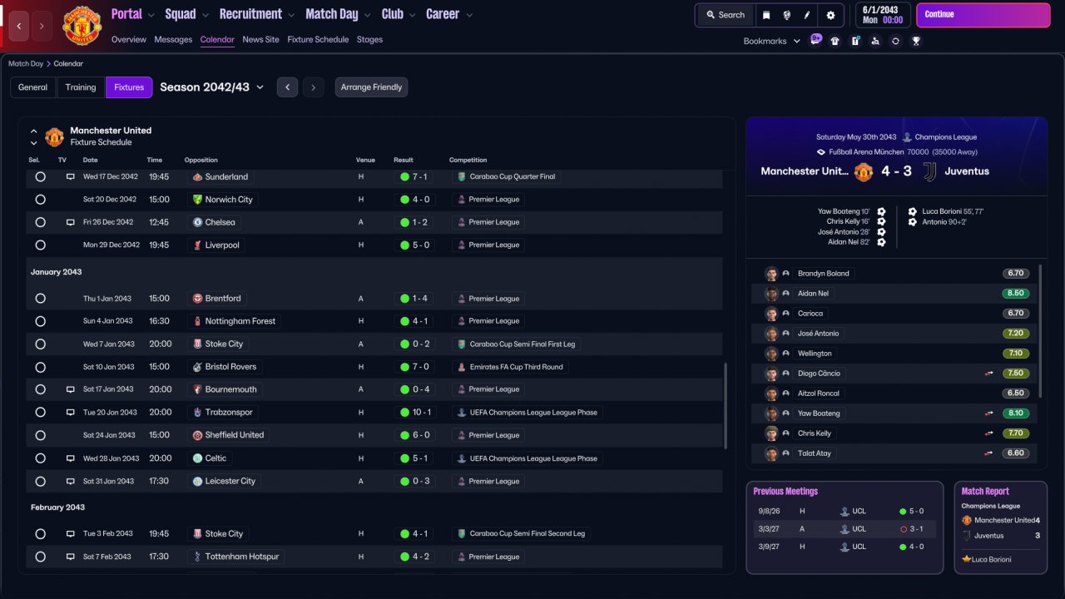1065x599 pixels.
Task: Click the Manchester United club badge in header
Action: 82,26
